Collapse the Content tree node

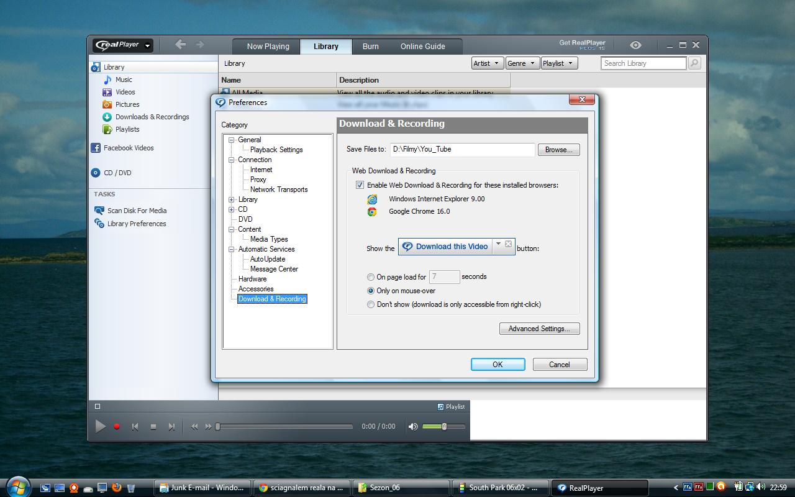tap(232, 229)
